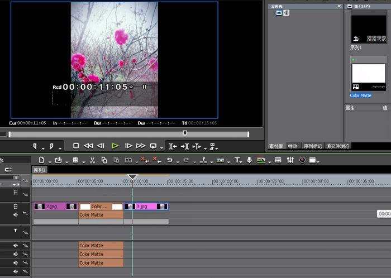The width and height of the screenshot is (391, 278).
Task: Open the audio mixer icon
Action: tap(290, 160)
